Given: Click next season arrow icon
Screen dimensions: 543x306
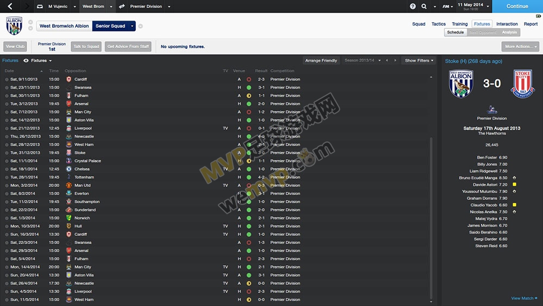Looking at the screenshot, I should [x=395, y=60].
